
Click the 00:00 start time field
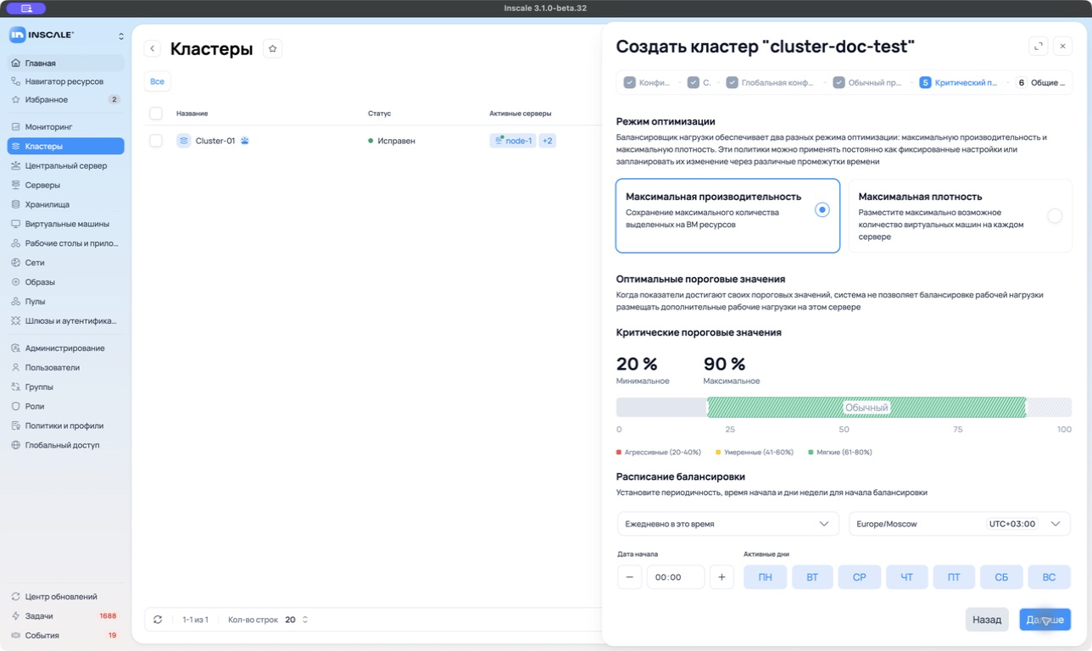(x=676, y=577)
